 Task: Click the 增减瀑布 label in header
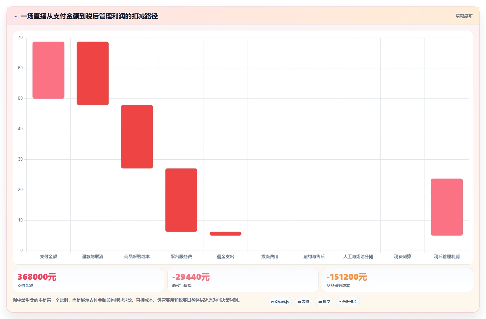464,16
